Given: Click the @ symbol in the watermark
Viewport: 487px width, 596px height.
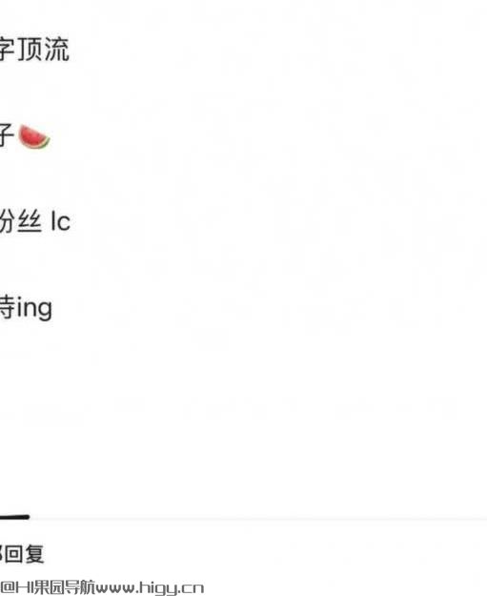Looking at the screenshot, I should coord(8,587).
